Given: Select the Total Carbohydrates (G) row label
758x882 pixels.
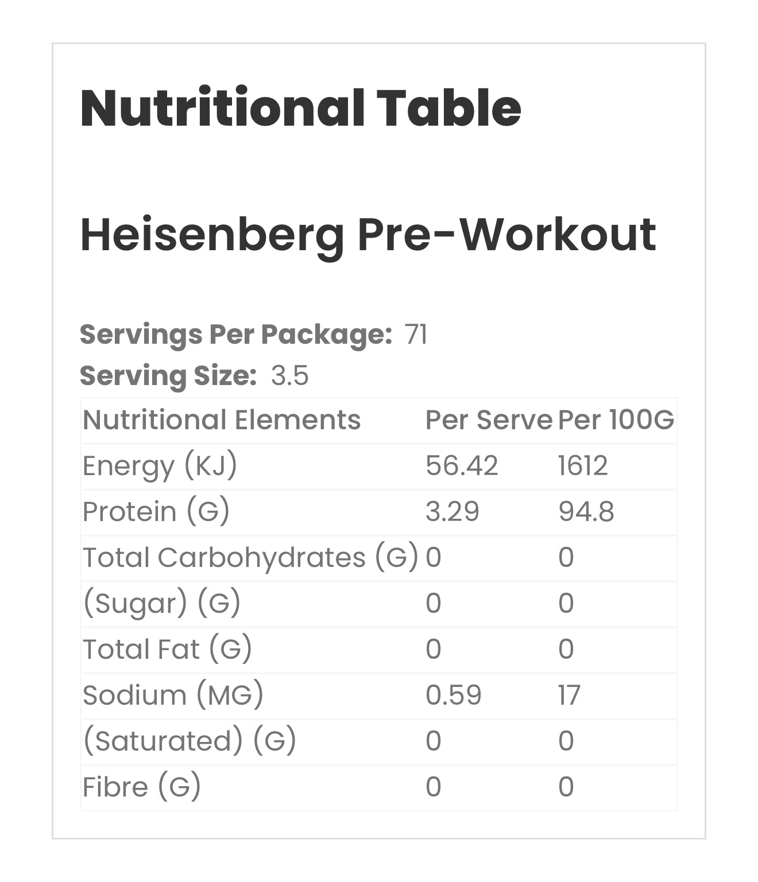Looking at the screenshot, I should click(250, 558).
